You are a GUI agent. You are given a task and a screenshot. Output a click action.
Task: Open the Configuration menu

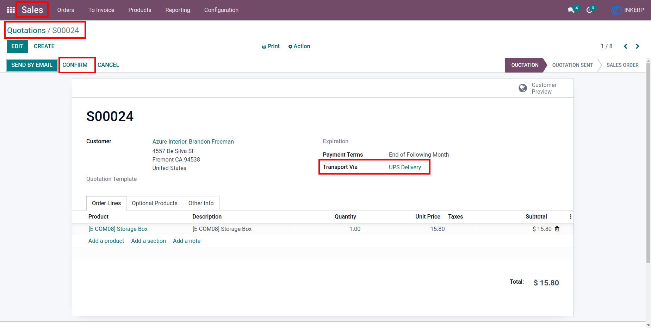pos(221,10)
